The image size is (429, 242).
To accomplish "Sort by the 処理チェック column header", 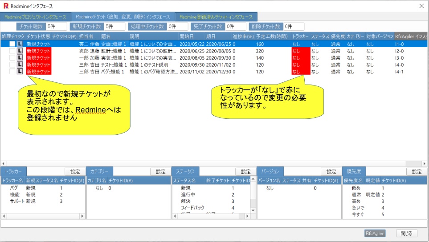I will [13, 36].
